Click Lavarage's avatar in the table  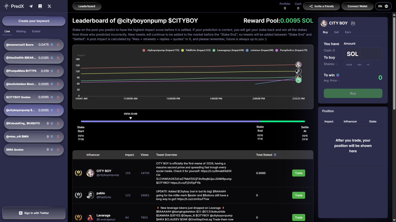coord(90,217)
